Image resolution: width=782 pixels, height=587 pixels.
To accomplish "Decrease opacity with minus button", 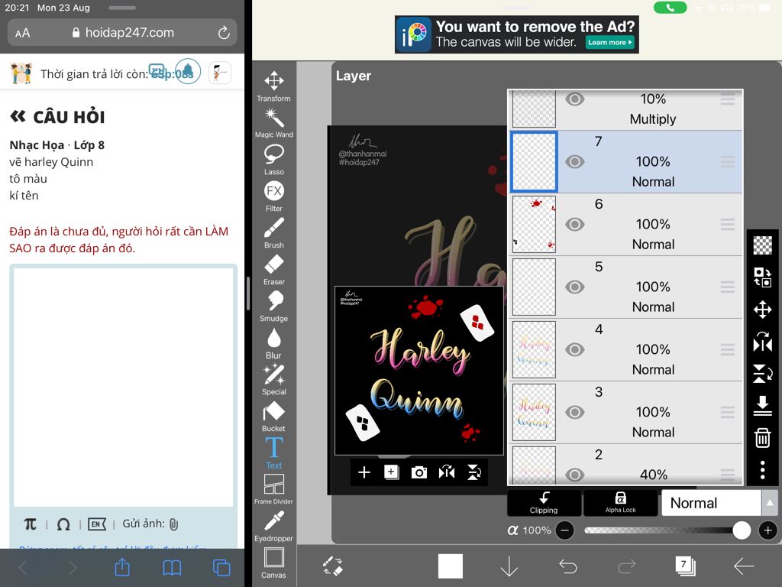I will [565, 530].
